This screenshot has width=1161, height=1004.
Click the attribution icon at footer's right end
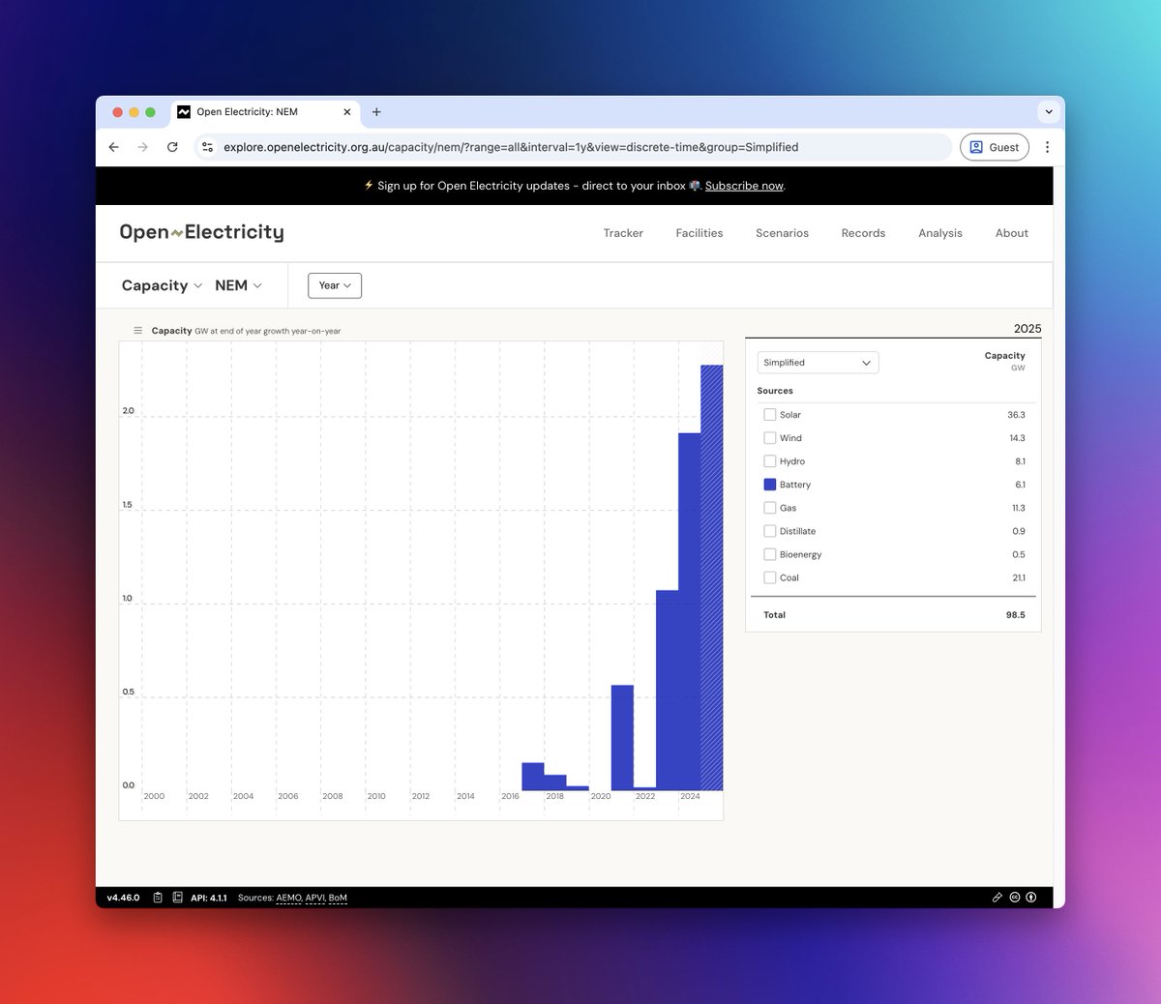[1031, 898]
